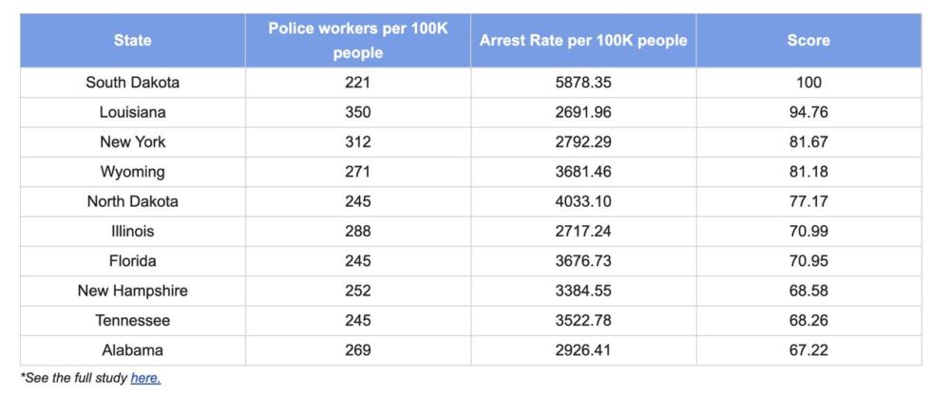
Task: Open the full study "here" link
Action: 145,378
